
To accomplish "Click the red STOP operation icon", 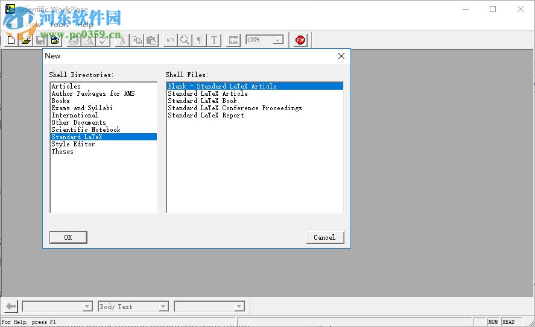I will coord(300,40).
